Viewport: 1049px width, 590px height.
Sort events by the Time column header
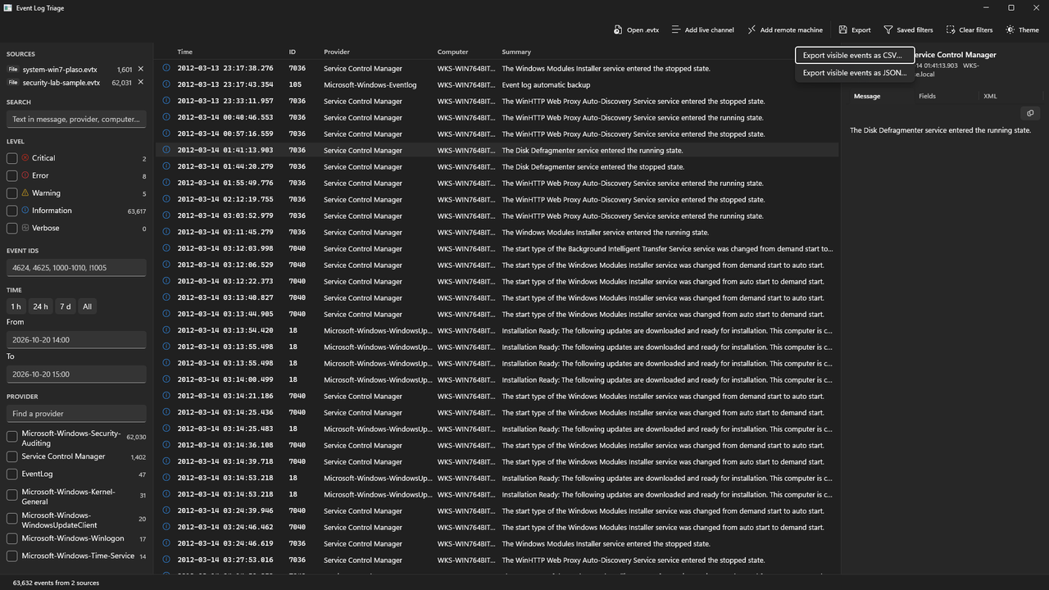pyautogui.click(x=185, y=52)
